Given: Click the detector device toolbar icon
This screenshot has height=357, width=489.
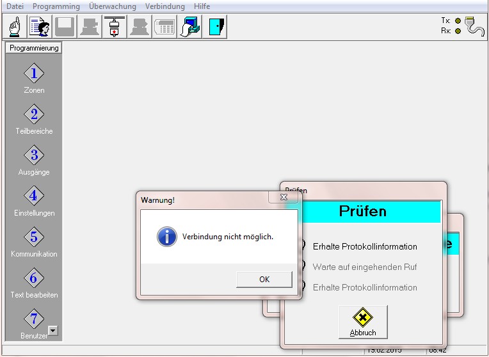Looking at the screenshot, I should click(115, 27).
